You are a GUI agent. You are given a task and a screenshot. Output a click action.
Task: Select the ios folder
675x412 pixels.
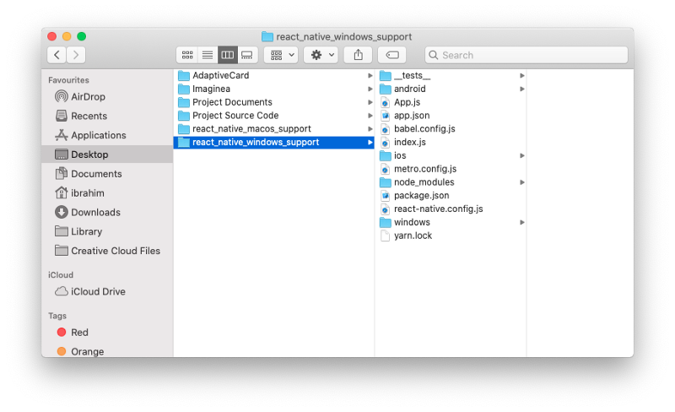pos(451,155)
